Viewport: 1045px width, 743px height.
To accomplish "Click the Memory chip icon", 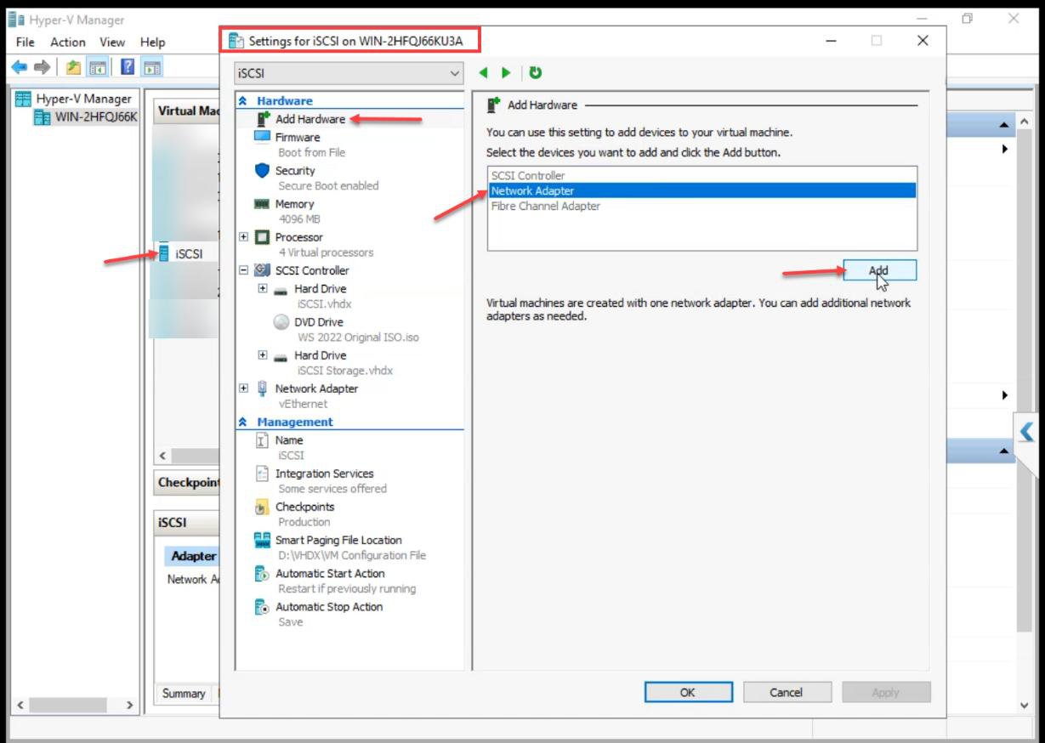I will [x=262, y=204].
